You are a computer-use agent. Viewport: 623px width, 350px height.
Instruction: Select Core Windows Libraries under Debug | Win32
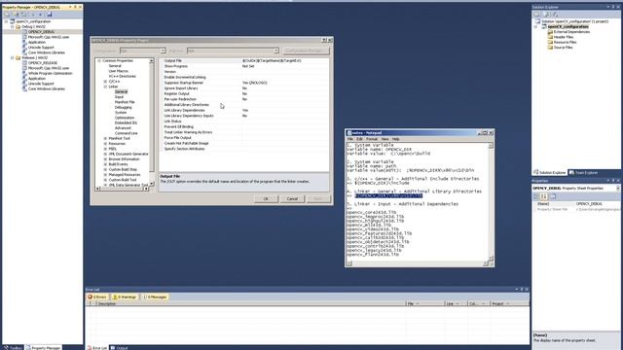[47, 52]
